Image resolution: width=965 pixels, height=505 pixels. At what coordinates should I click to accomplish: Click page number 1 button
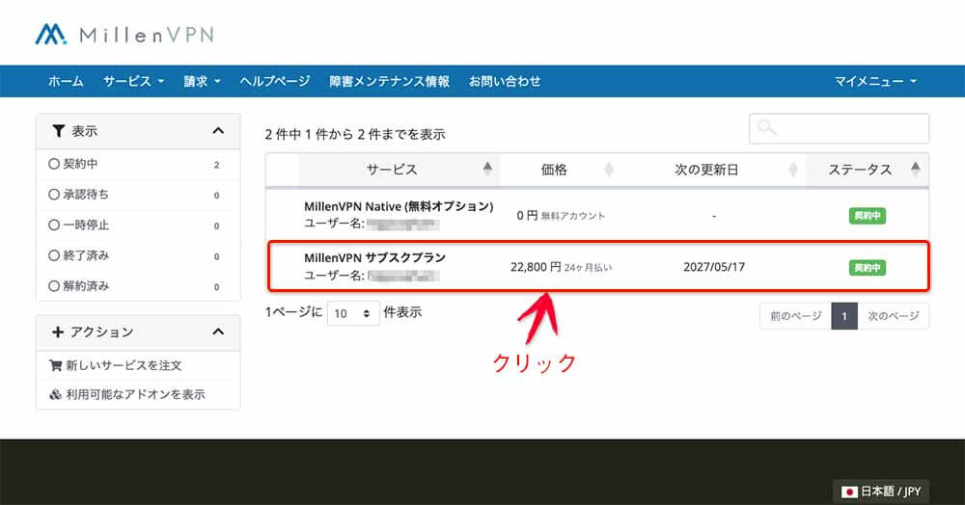tap(844, 316)
